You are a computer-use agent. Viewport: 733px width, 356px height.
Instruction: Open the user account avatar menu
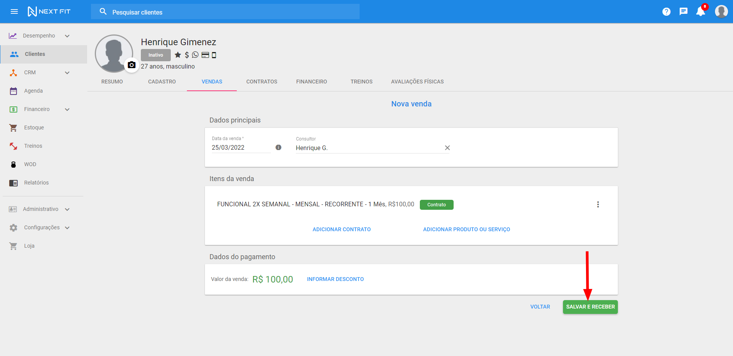(x=721, y=11)
